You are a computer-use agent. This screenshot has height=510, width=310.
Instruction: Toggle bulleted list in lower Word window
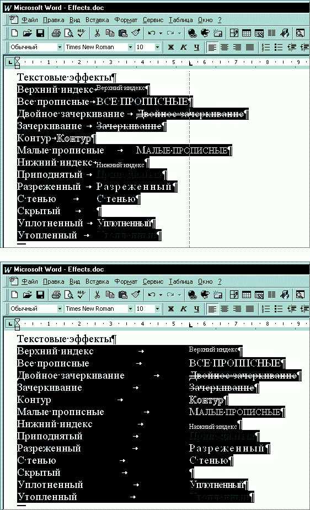pyautogui.click(x=279, y=309)
